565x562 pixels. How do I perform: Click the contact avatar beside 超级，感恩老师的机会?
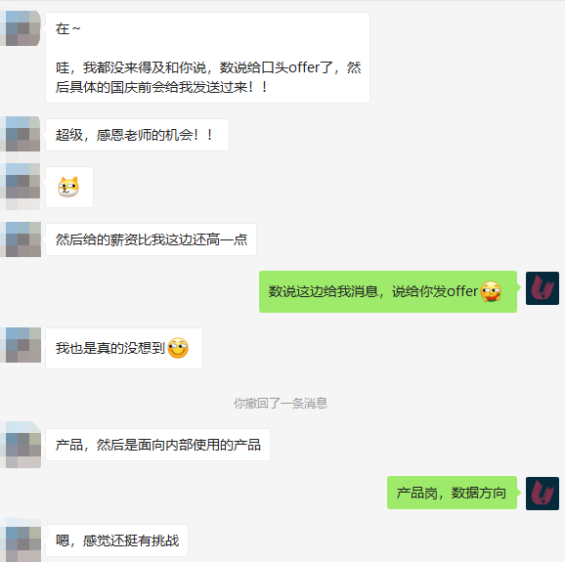21,134
